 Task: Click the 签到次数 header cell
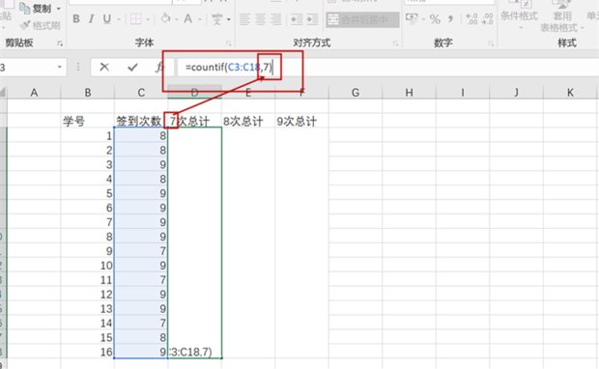[x=141, y=121]
